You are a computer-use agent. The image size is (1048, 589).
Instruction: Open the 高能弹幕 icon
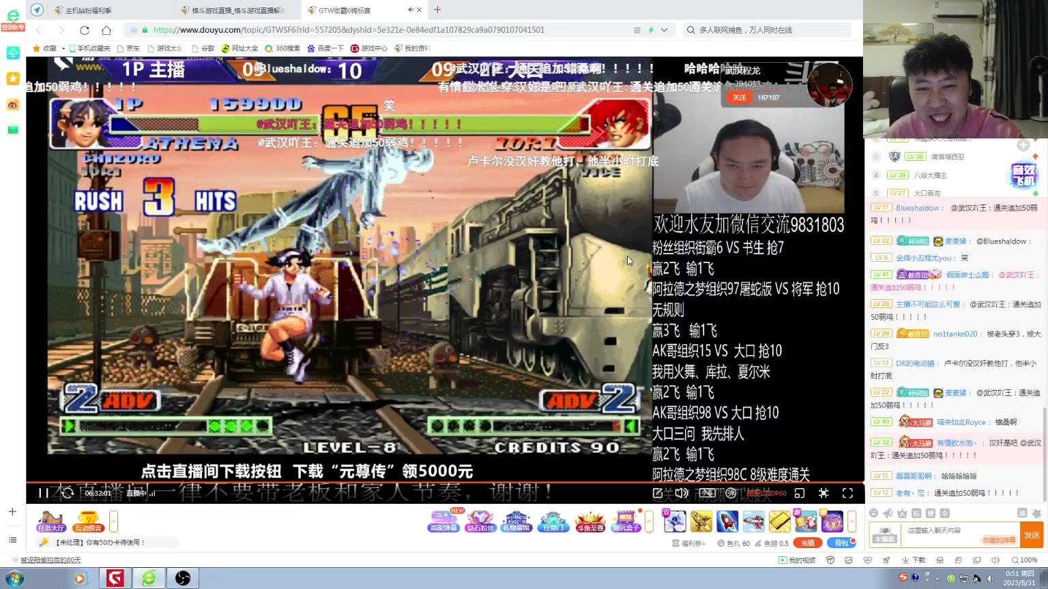pos(443,522)
